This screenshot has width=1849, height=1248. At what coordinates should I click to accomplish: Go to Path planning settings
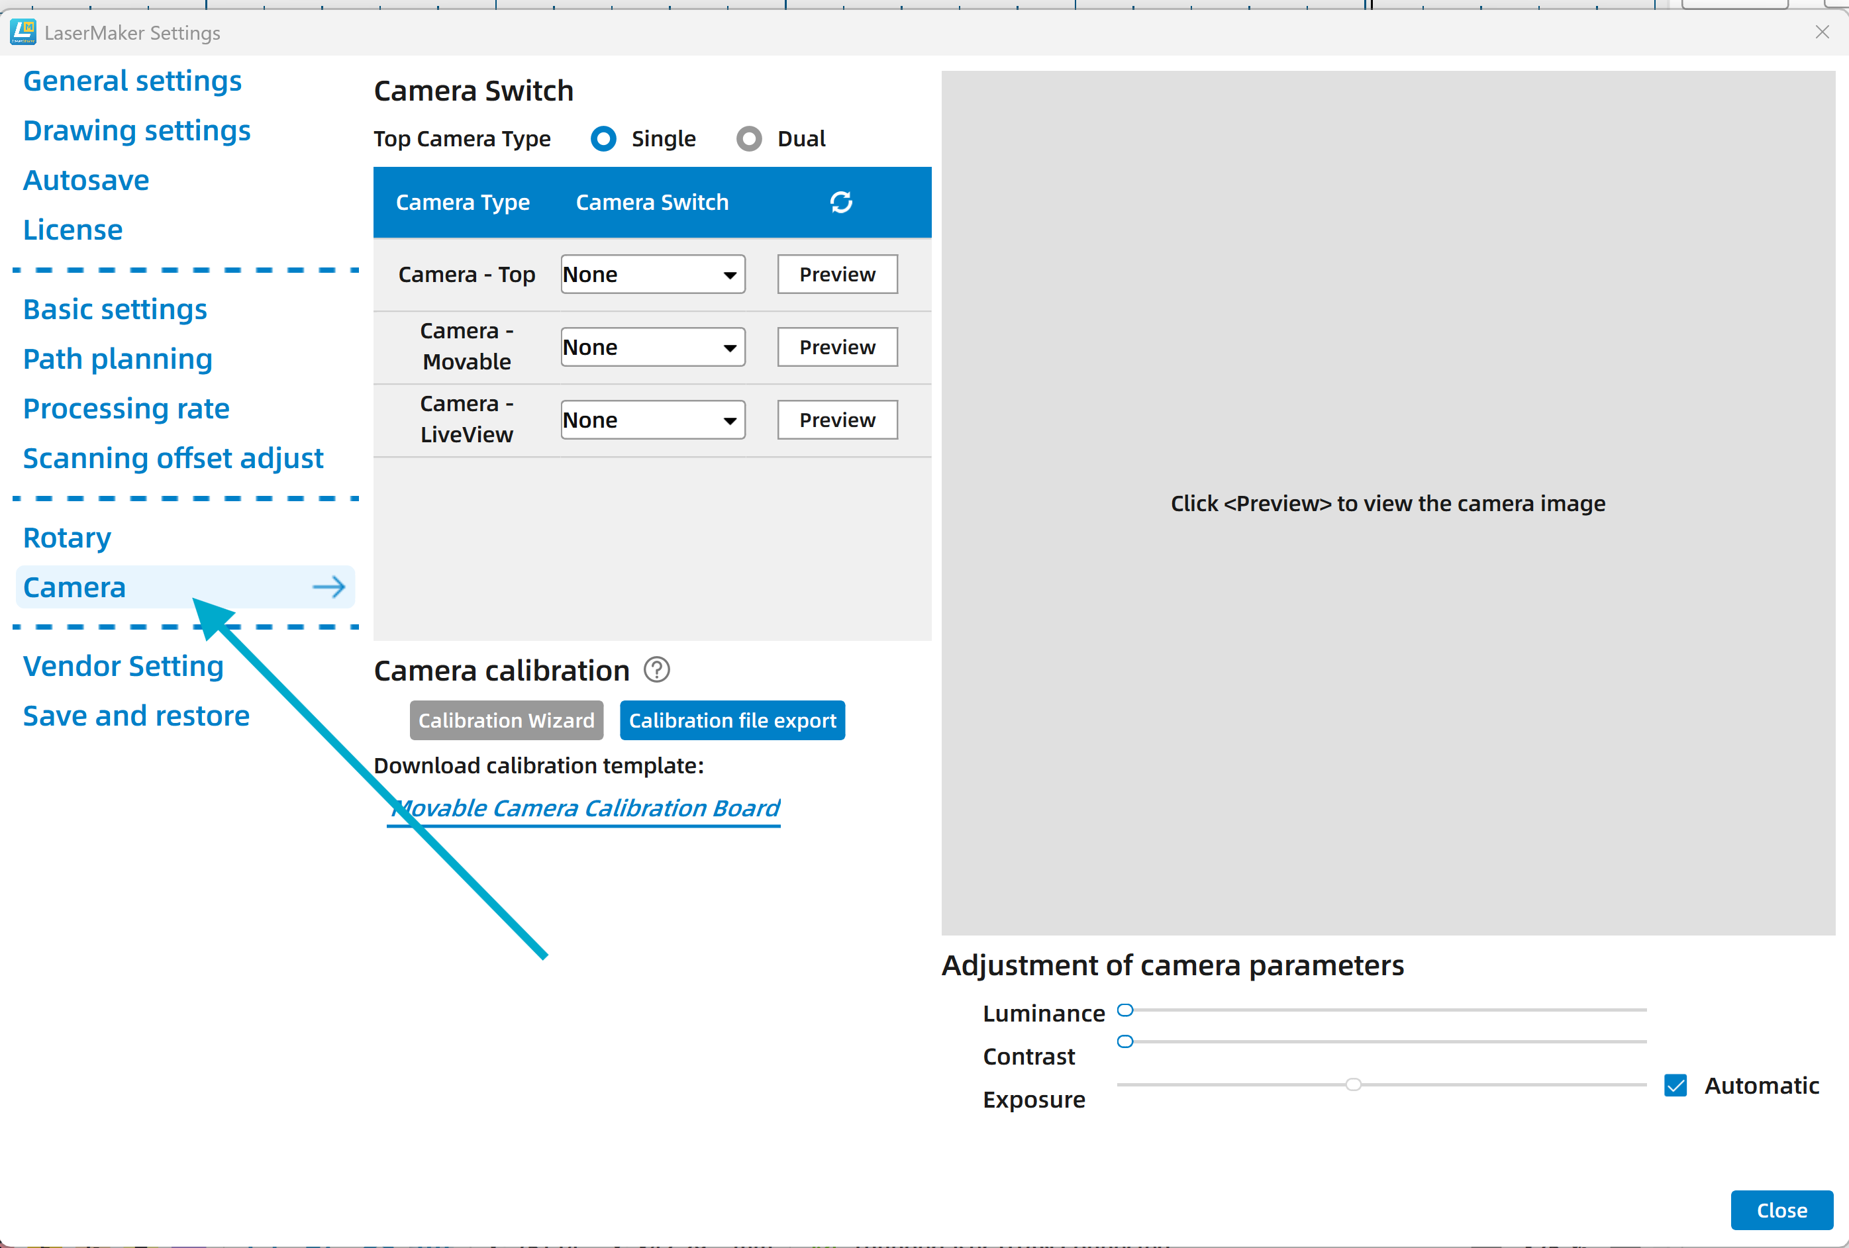coord(118,359)
